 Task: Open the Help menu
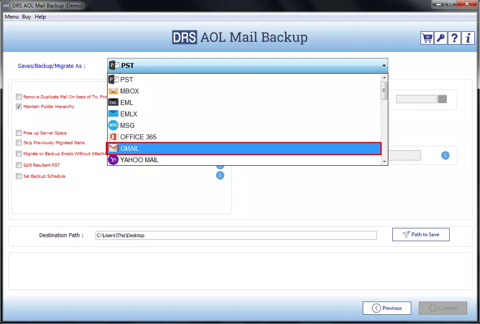(40, 17)
